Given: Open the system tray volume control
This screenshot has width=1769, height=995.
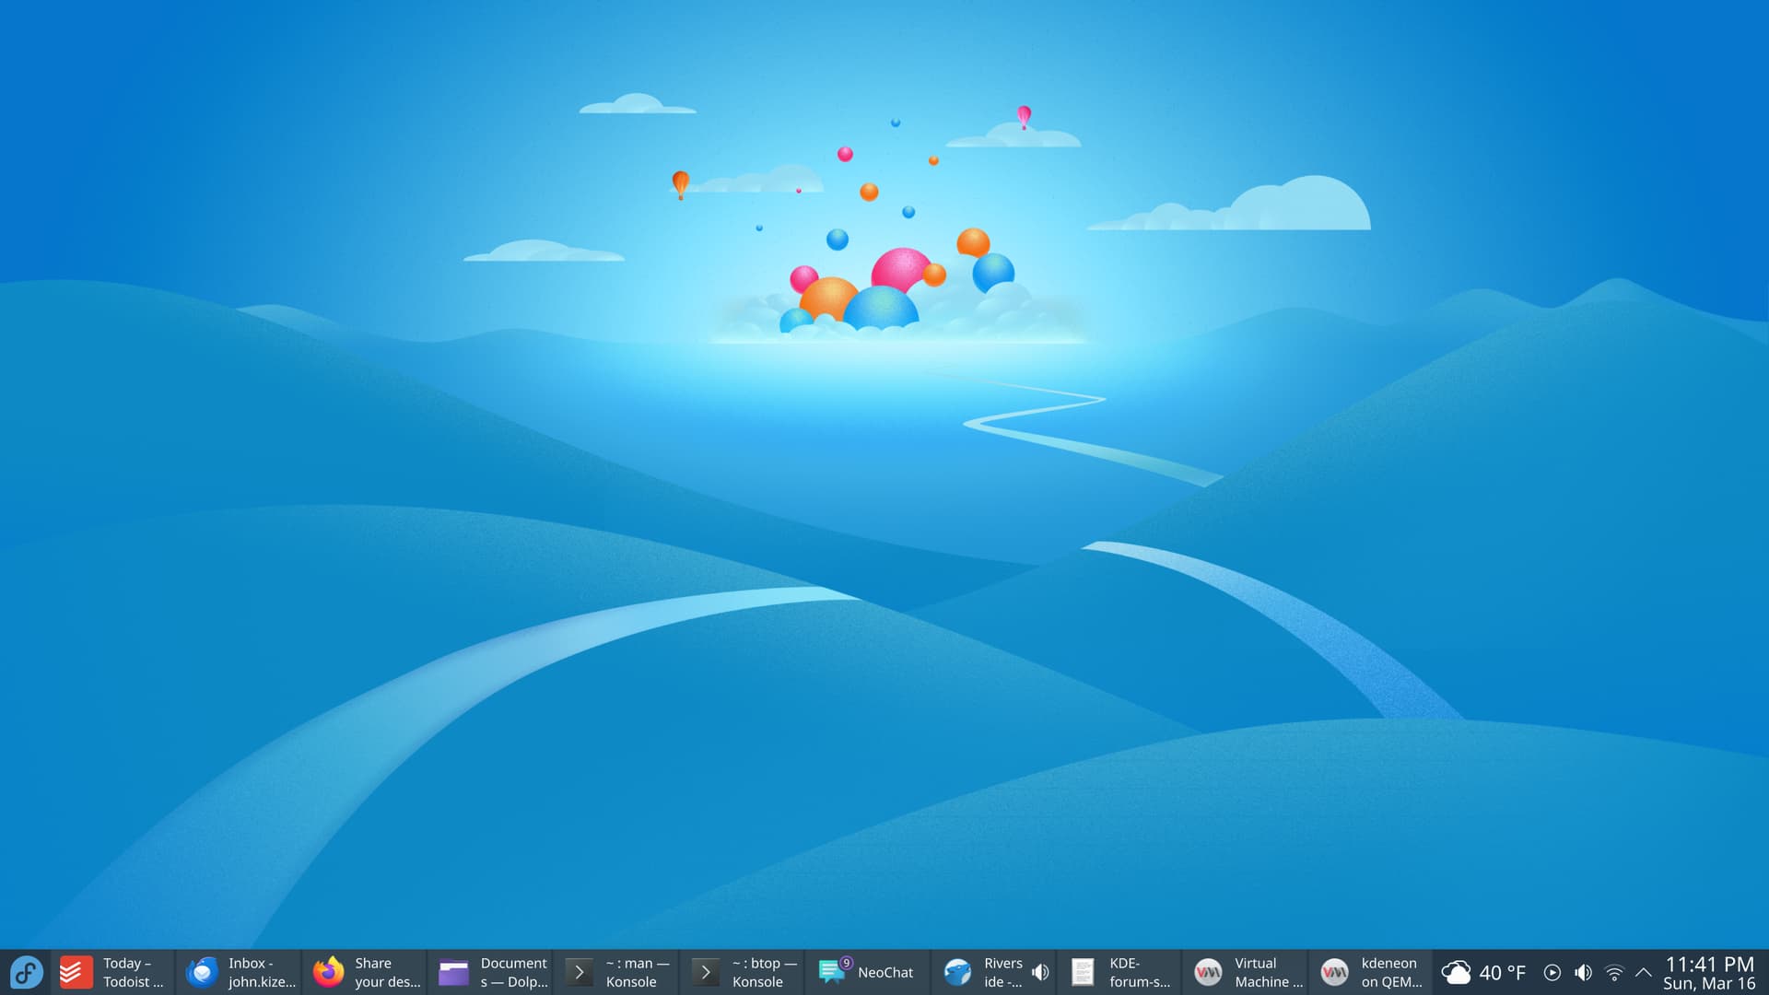Looking at the screenshot, I should (x=1583, y=972).
